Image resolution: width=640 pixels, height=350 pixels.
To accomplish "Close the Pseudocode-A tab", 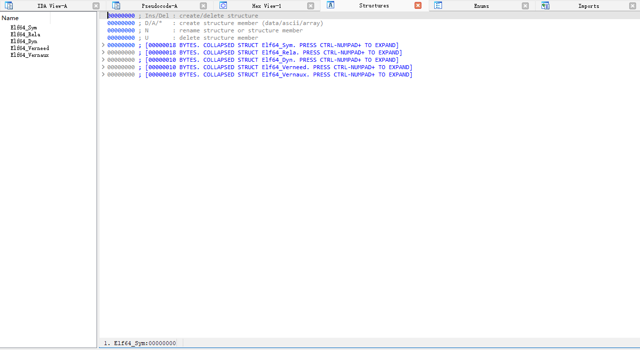I will coord(203,6).
